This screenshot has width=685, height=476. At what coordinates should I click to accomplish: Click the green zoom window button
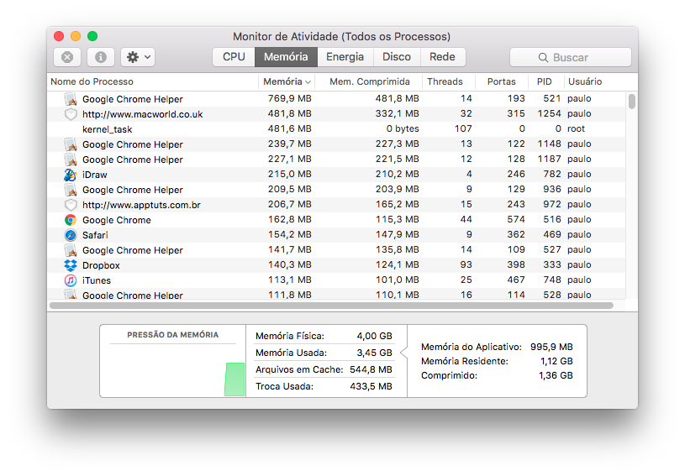click(x=92, y=36)
